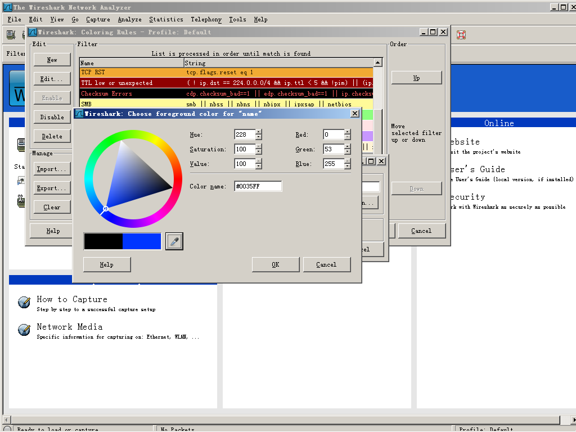Click the current blue color swatch

pyautogui.click(x=142, y=241)
